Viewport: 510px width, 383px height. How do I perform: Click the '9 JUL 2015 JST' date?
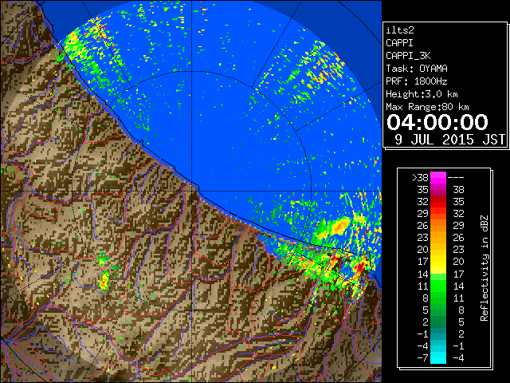click(449, 140)
